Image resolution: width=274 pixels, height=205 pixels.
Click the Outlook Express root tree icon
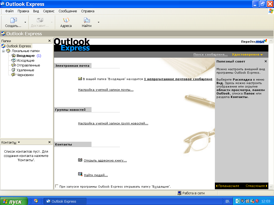pos(3,46)
